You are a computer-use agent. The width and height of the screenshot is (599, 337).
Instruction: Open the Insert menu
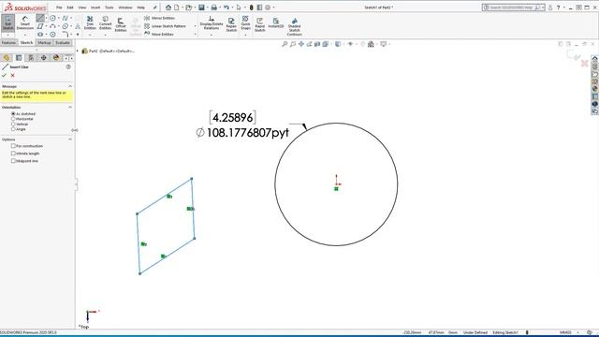95,7
